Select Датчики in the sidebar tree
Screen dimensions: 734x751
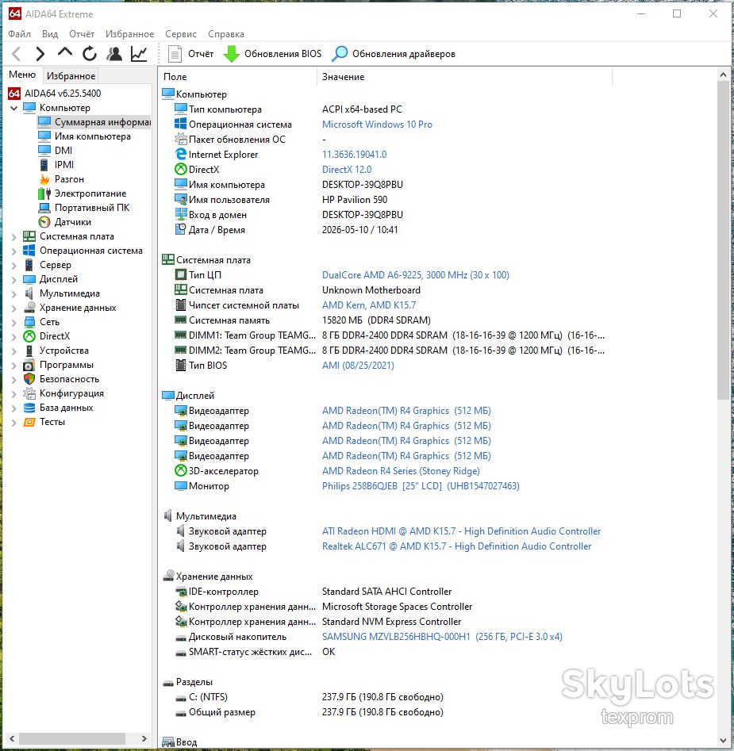73,222
